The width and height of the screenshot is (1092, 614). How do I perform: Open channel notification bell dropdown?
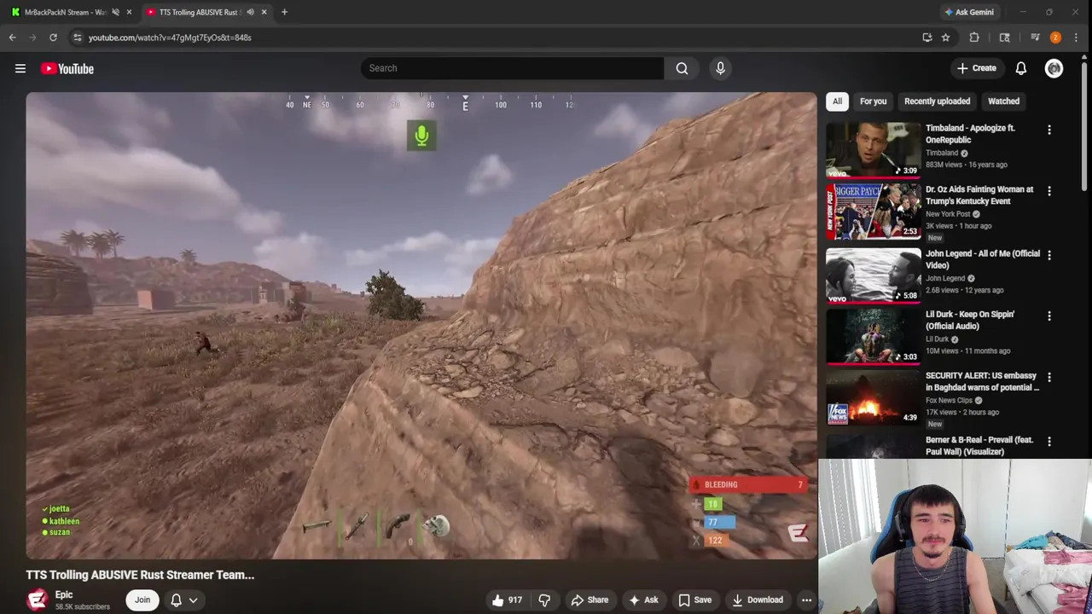click(184, 600)
